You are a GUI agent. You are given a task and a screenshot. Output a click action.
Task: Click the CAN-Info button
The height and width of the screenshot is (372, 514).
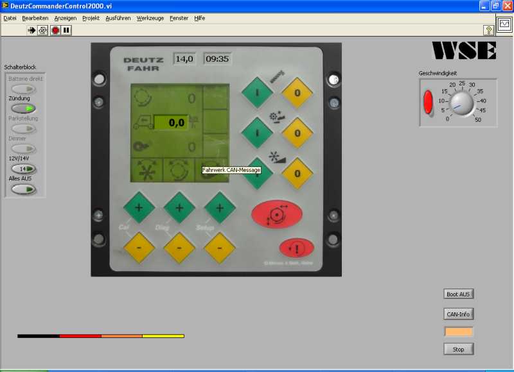tap(458, 314)
